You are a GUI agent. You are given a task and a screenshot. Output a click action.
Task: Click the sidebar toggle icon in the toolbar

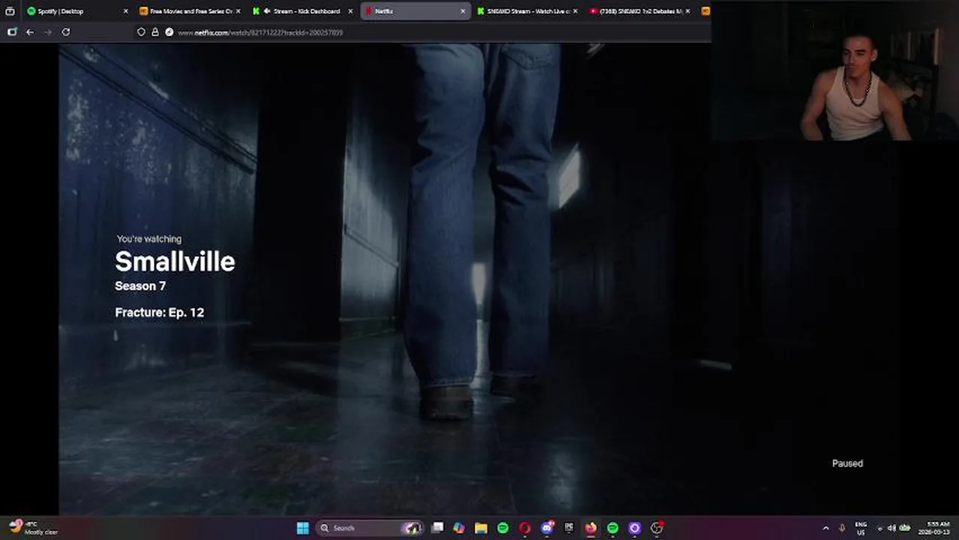12,32
